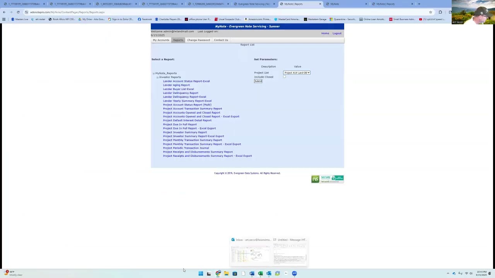Image resolution: width=495 pixels, height=278 pixels.
Task: Open Project Monthly Transaction Summary Excel Export
Action: click(x=202, y=144)
